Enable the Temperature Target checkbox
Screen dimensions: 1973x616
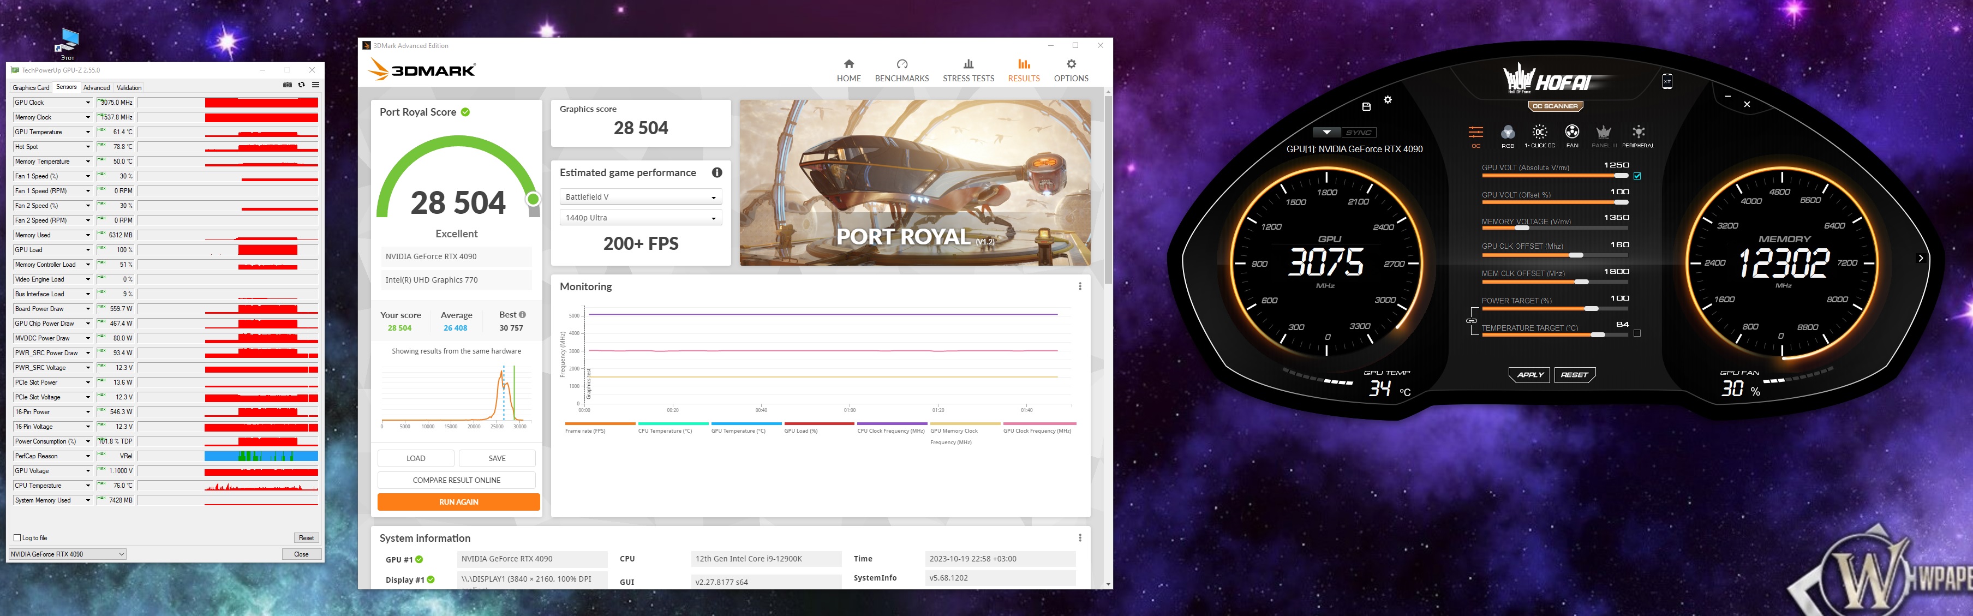[1637, 333]
